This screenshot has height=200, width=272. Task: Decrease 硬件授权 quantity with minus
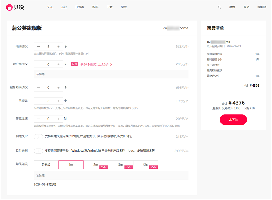[38, 47]
